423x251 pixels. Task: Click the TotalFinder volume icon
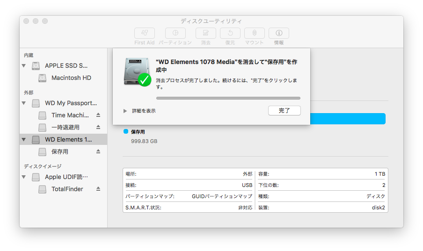42,189
